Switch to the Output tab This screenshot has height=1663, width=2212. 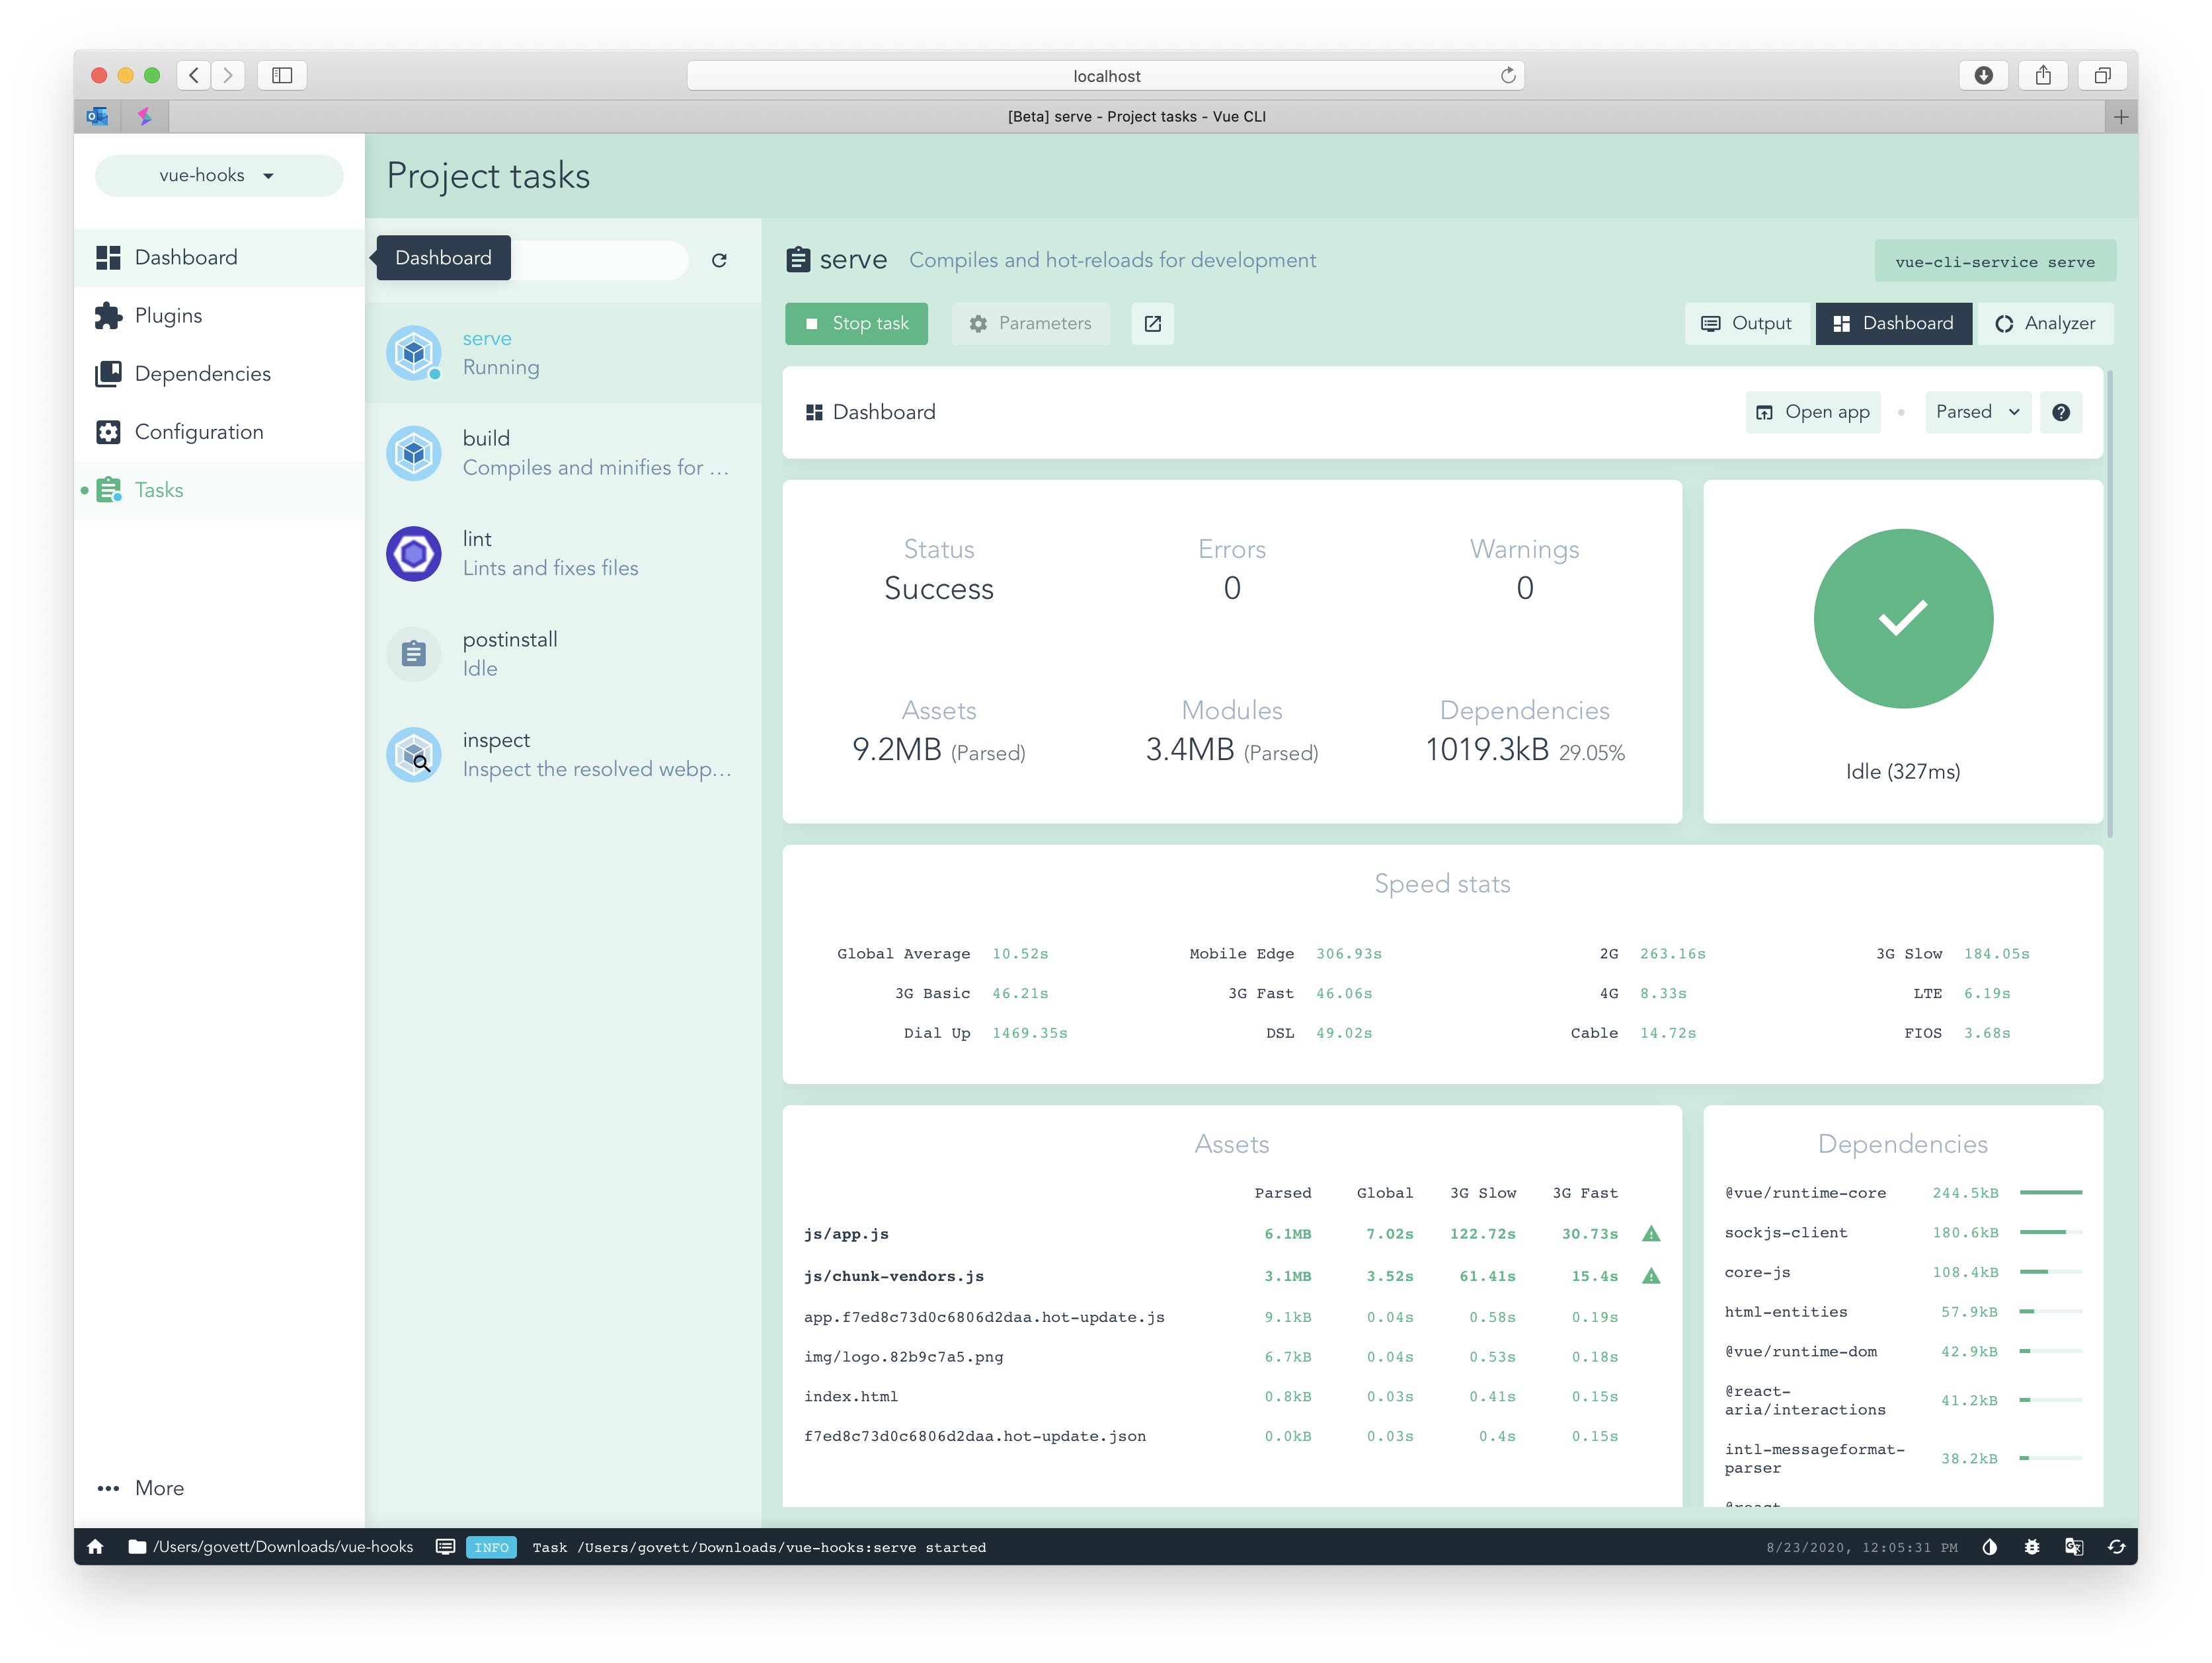[1746, 323]
